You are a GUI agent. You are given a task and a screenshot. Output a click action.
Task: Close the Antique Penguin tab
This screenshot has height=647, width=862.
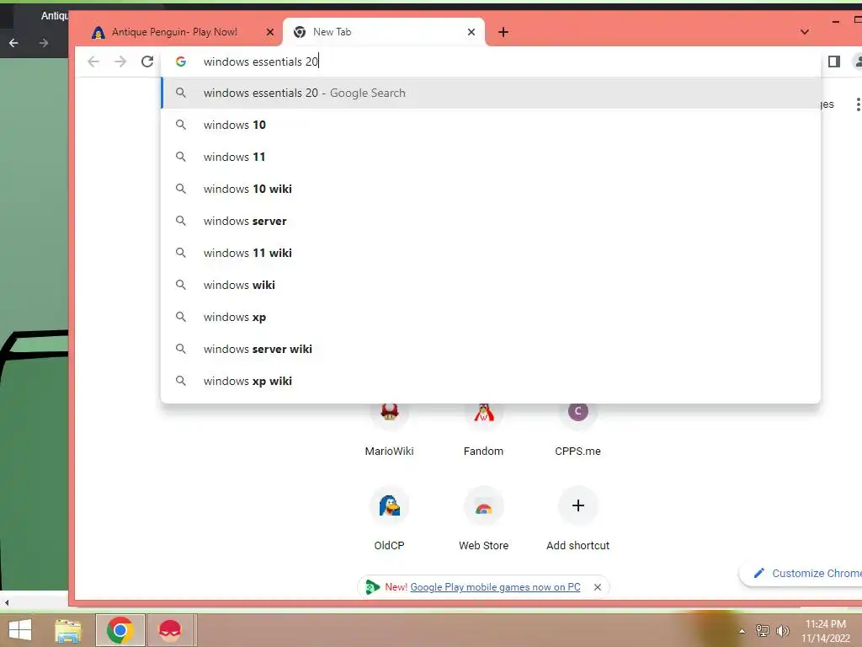(x=270, y=32)
